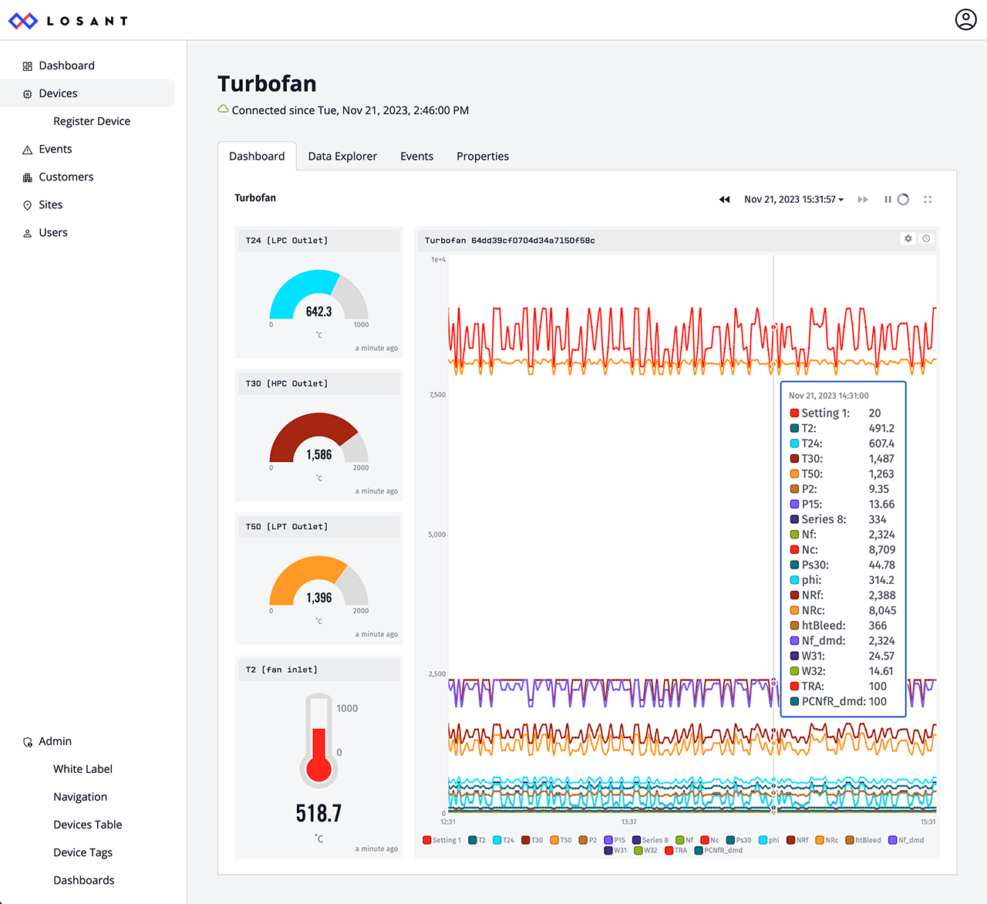Switch to the Data Explorer tab

pos(342,157)
